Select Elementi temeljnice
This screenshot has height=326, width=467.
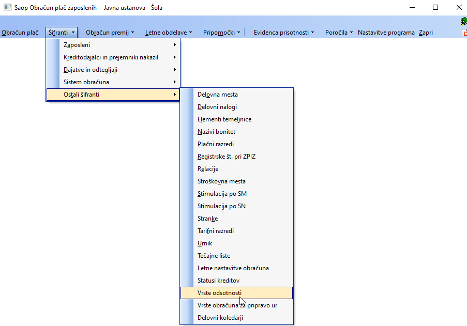[236, 119]
